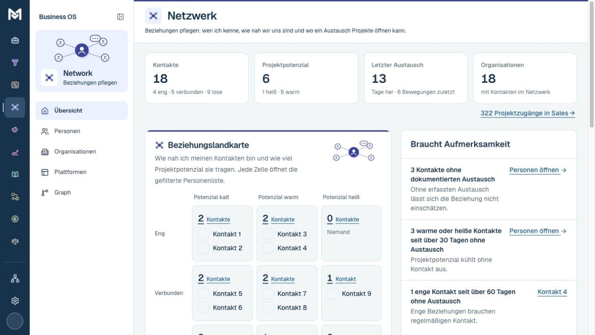Click the Organisationen 18 summary card
595x335 pixels.
click(525, 78)
